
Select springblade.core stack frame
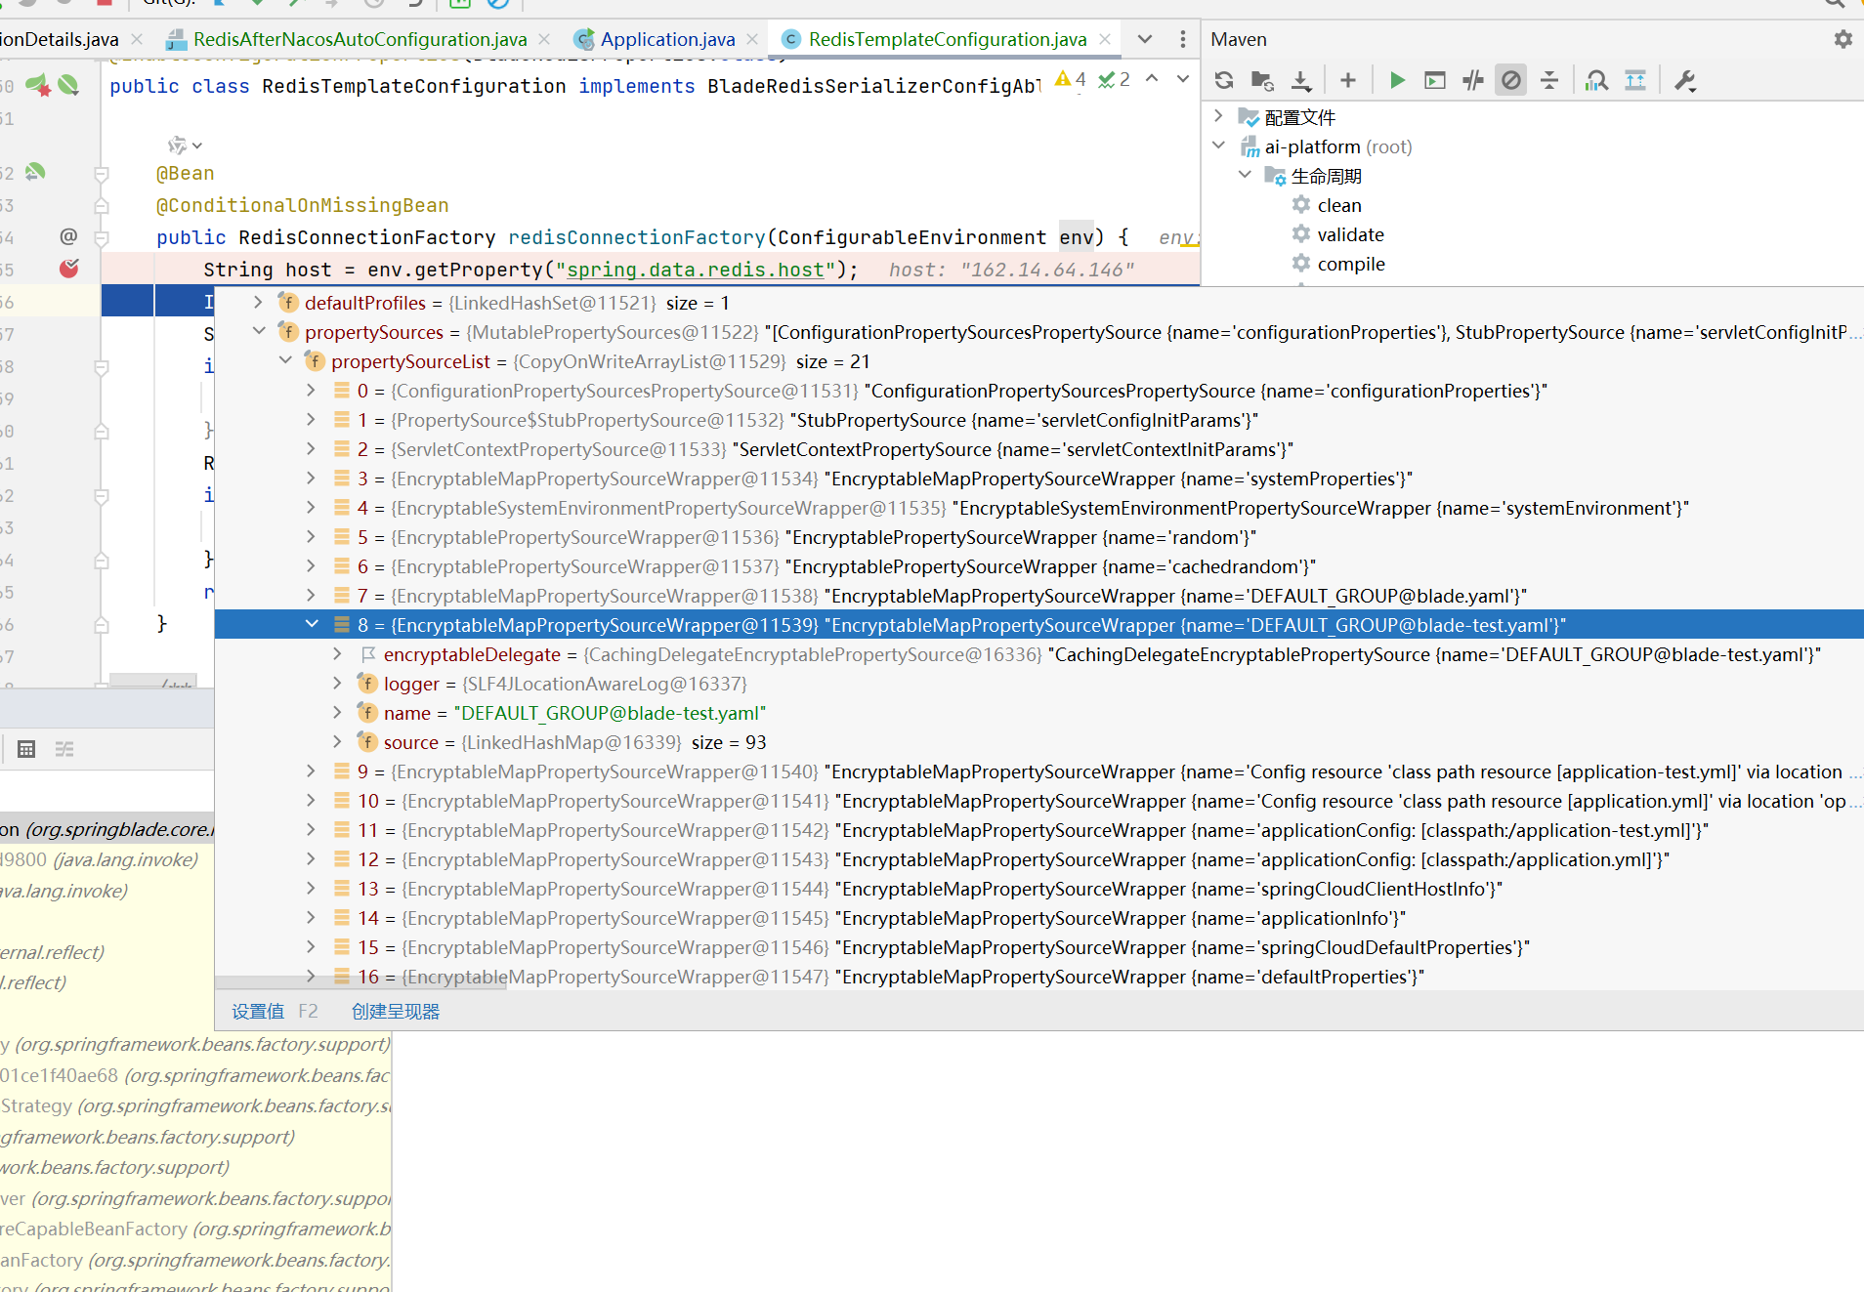pos(106,829)
